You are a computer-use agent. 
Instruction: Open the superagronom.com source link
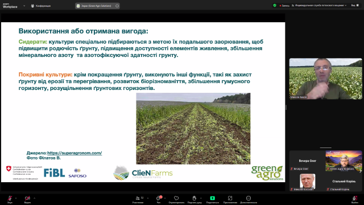pos(75,153)
